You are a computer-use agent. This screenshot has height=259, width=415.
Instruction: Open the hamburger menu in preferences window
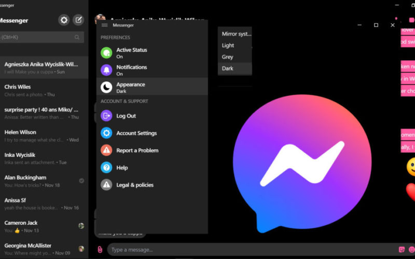tap(105, 25)
